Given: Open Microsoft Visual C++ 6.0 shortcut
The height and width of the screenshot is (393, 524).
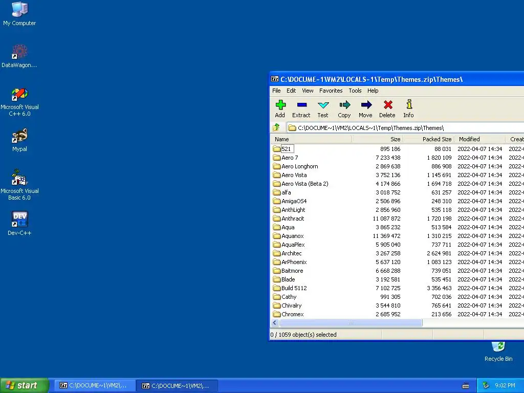Looking at the screenshot, I should [19, 102].
